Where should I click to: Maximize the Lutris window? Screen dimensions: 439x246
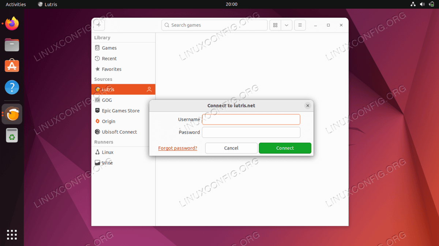pyautogui.click(x=328, y=25)
